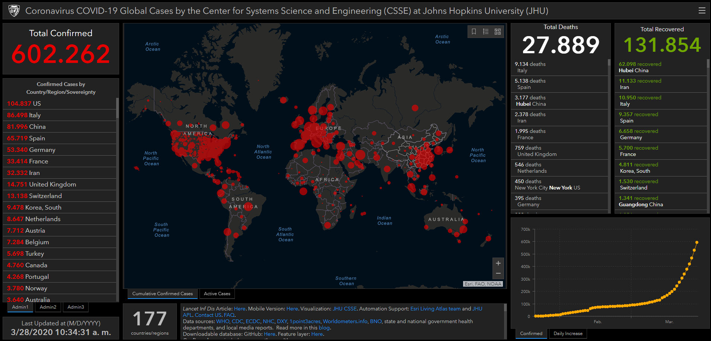Image resolution: width=711 pixels, height=341 pixels.
Task: Select the Admin1 list tab
Action: coord(20,307)
